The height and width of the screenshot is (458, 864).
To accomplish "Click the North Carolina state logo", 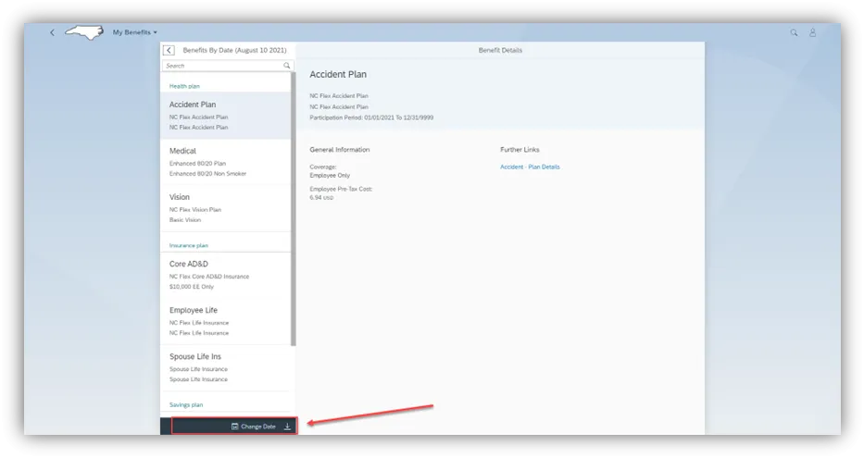I will 83,32.
